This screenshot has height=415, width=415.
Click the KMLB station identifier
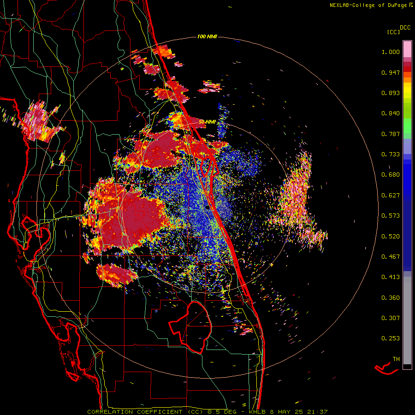[x=258, y=412]
